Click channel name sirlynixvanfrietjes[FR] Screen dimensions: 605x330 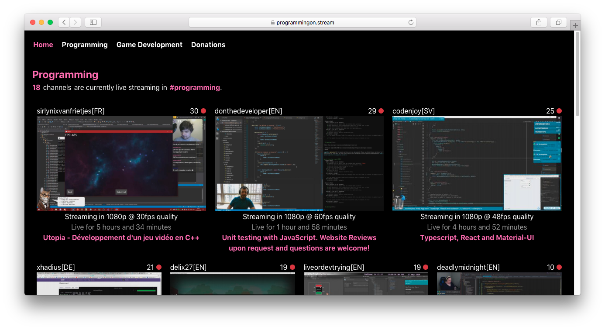click(71, 111)
